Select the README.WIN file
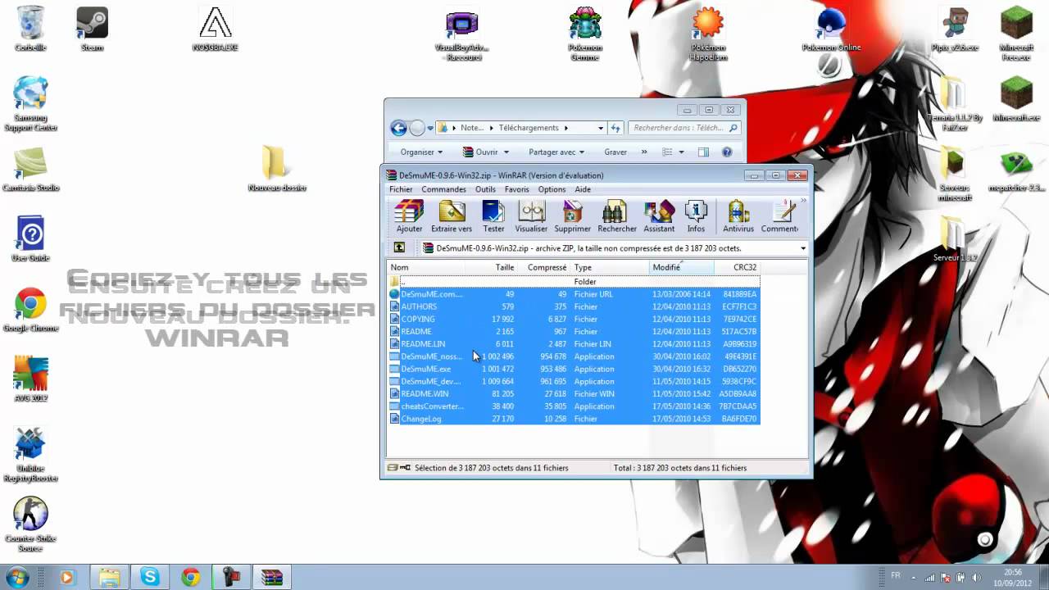This screenshot has height=590, width=1049. pyautogui.click(x=574, y=393)
